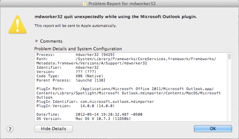The width and height of the screenshot is (239, 139).
Task: Click the 'Date/Time: 2012-05-14' line
Action: [89, 114]
